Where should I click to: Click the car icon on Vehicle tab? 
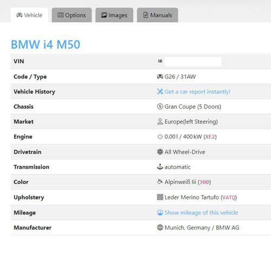click(x=20, y=15)
